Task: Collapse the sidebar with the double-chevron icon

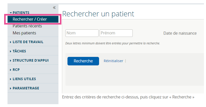Action: (x=54, y=7)
